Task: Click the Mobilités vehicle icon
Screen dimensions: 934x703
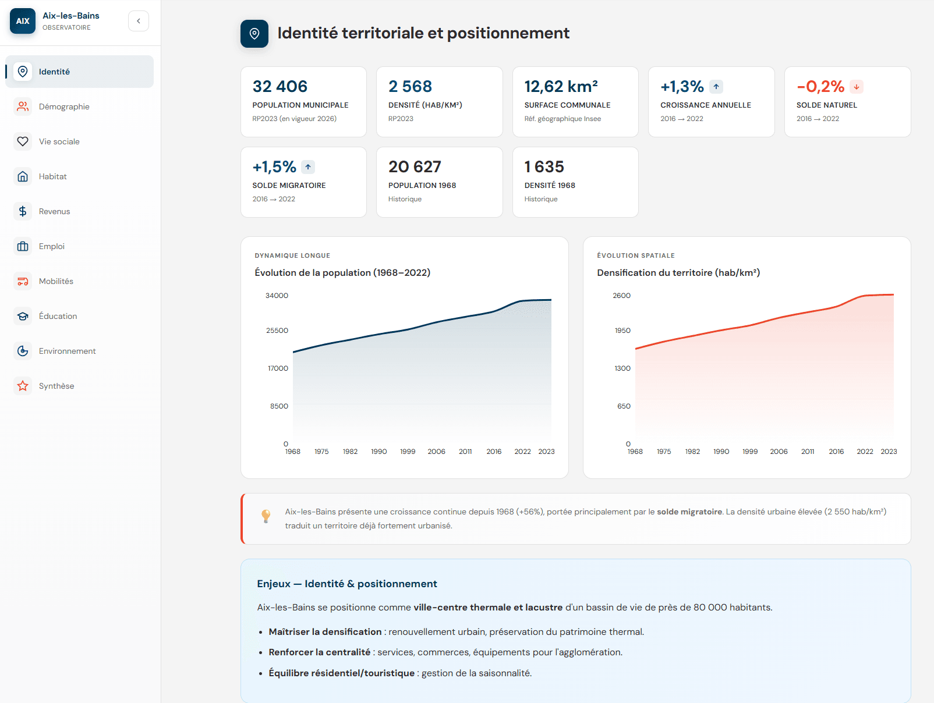Action: pyautogui.click(x=23, y=281)
